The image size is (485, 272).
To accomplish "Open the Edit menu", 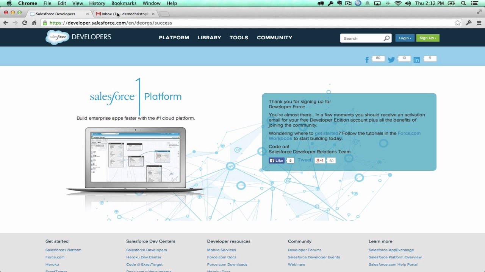I will (62, 3).
